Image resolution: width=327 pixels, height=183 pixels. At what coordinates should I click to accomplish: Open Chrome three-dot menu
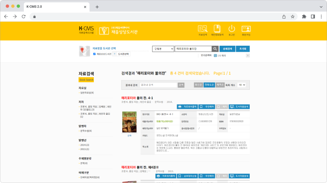pyautogui.click(x=321, y=17)
